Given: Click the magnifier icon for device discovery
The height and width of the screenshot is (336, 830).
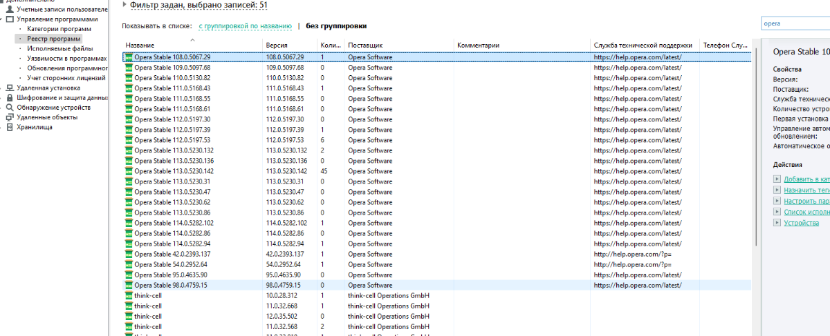Looking at the screenshot, I should coord(10,108).
